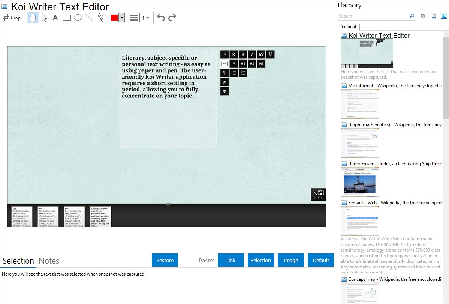The width and height of the screenshot is (449, 304).
Task: Click the width brackets icon
Action: pyautogui.click(x=224, y=64)
